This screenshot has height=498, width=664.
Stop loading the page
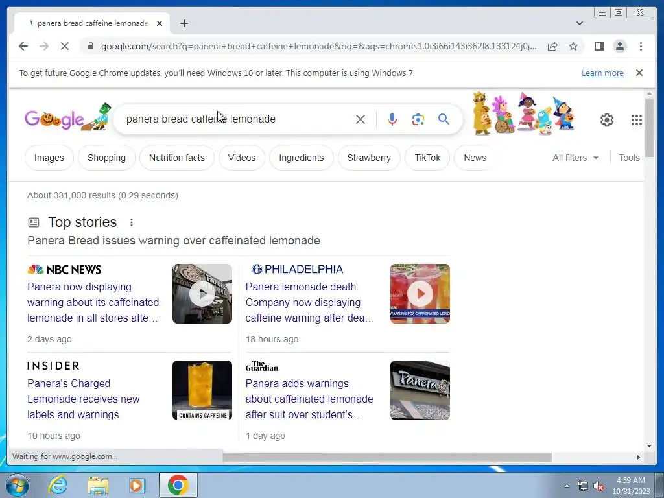coord(65,46)
